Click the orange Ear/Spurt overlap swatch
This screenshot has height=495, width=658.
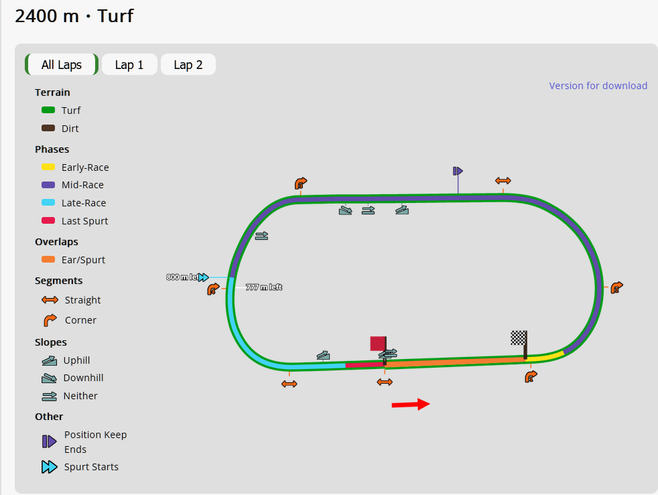point(48,259)
